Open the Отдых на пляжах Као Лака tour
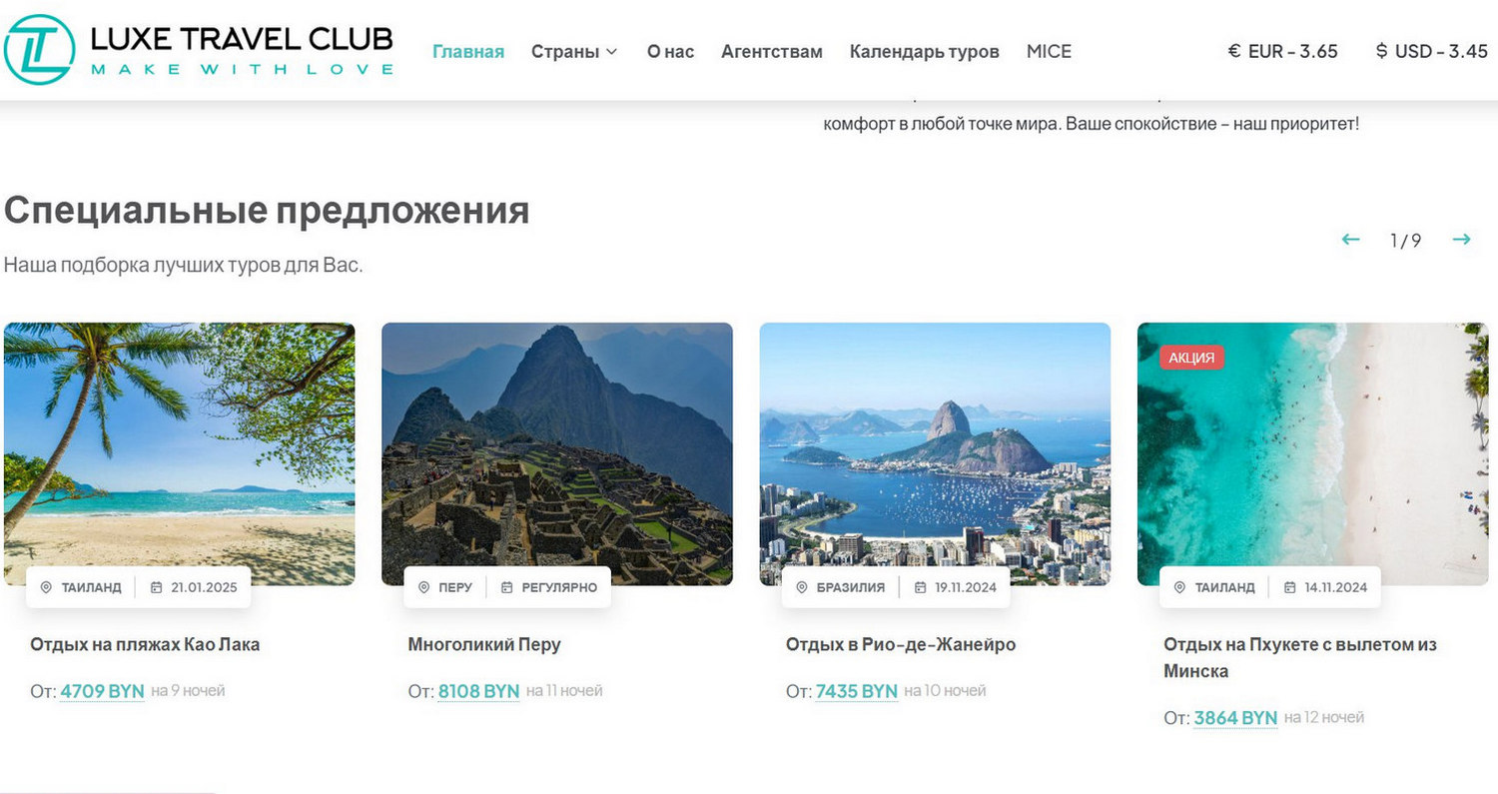Viewport: 1498px width, 794px height. (x=145, y=644)
